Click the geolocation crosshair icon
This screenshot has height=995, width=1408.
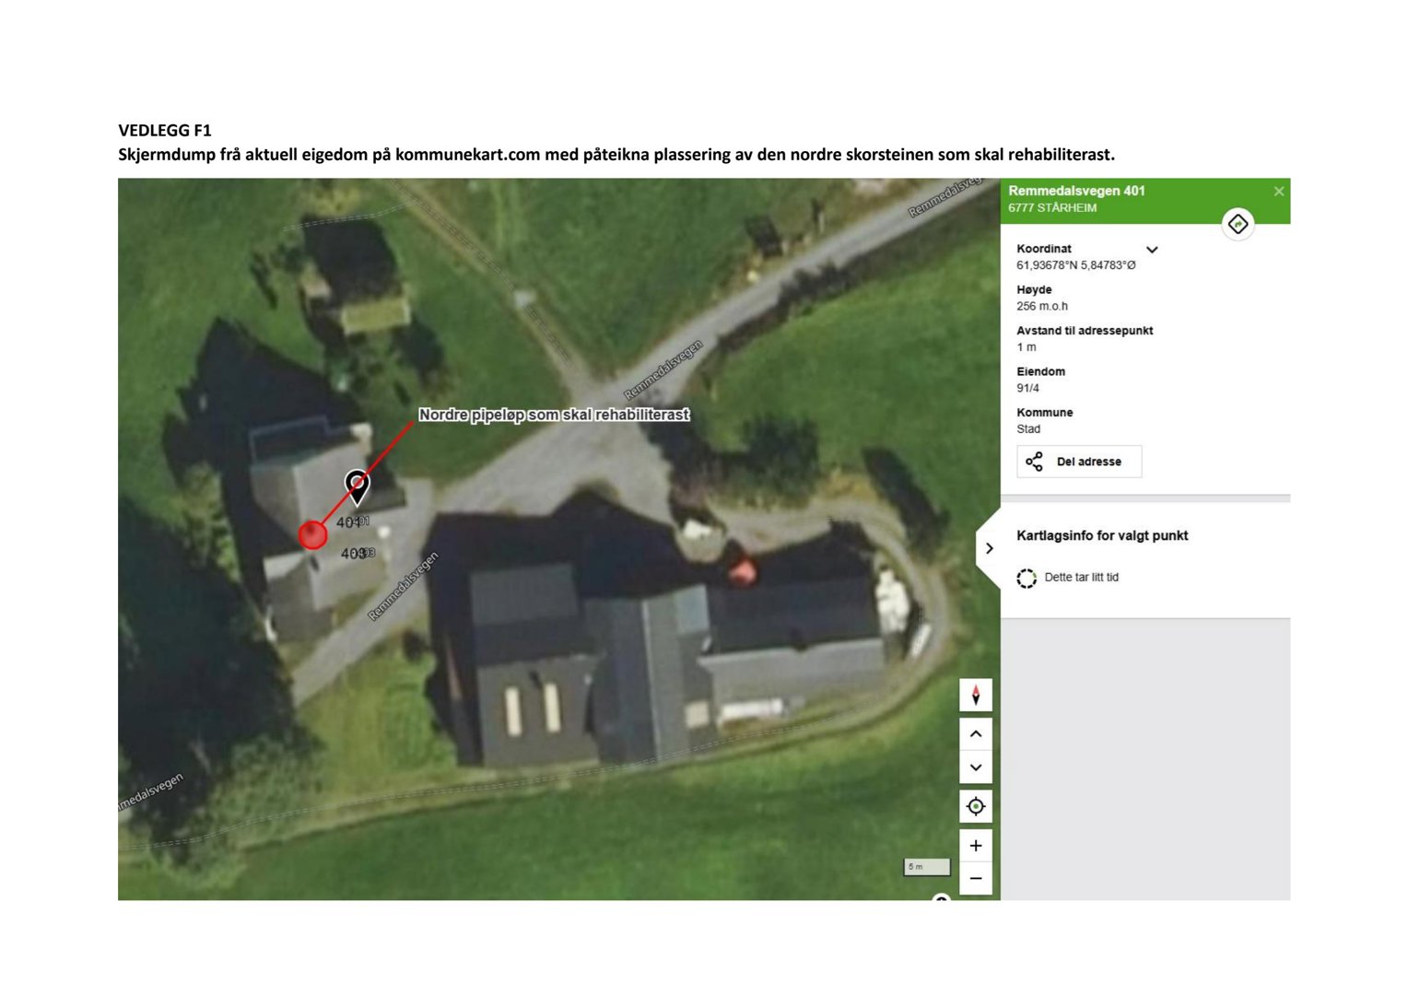click(975, 805)
